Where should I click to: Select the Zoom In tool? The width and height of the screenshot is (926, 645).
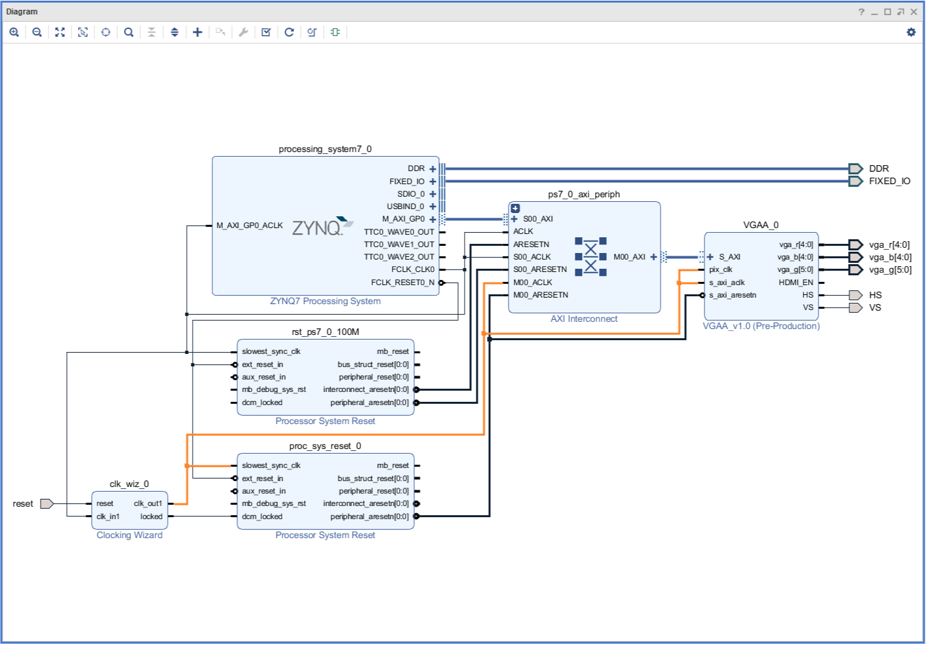point(14,31)
